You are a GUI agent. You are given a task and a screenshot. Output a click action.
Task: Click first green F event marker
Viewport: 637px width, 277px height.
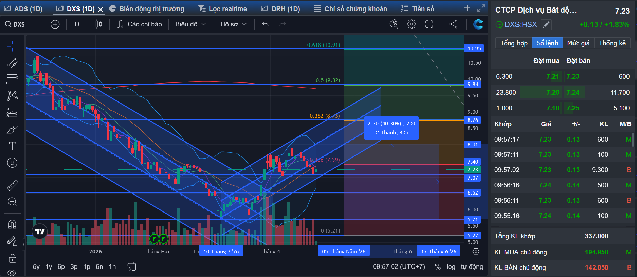point(154,239)
